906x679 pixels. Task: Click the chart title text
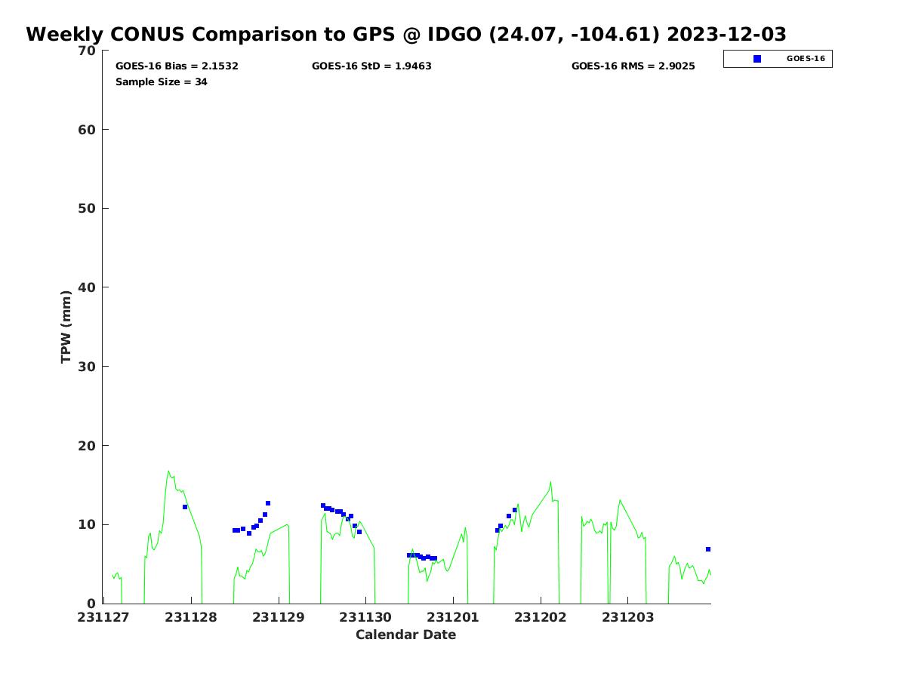[406, 35]
